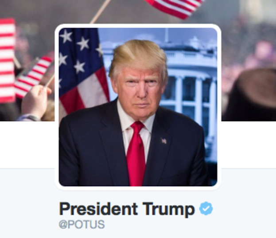Click the red tie in profile photo
The image size is (276, 238).
[x=136, y=153]
